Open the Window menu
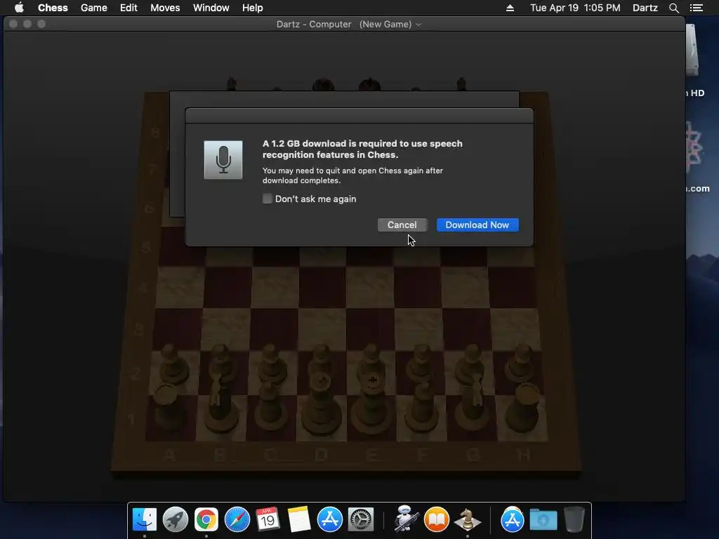 211,8
